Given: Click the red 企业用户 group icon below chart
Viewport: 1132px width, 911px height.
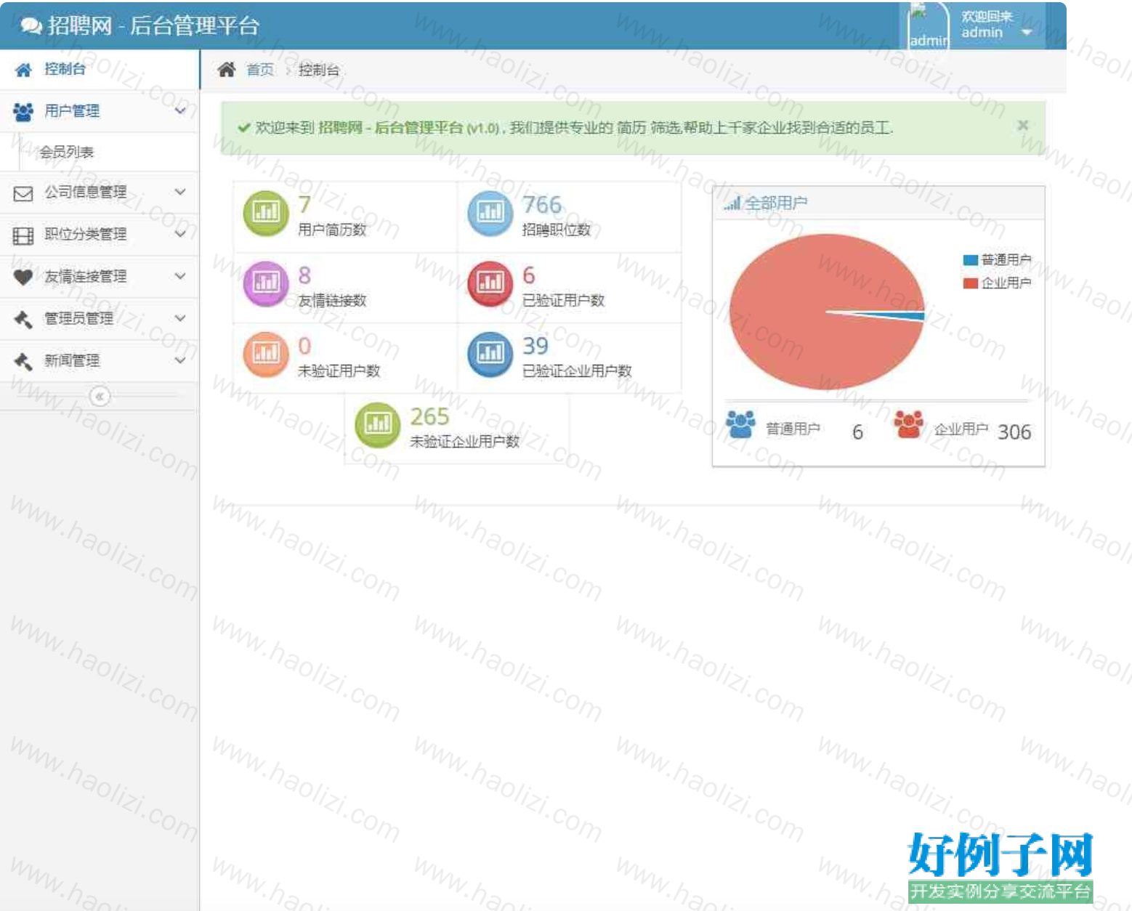Looking at the screenshot, I should (908, 424).
